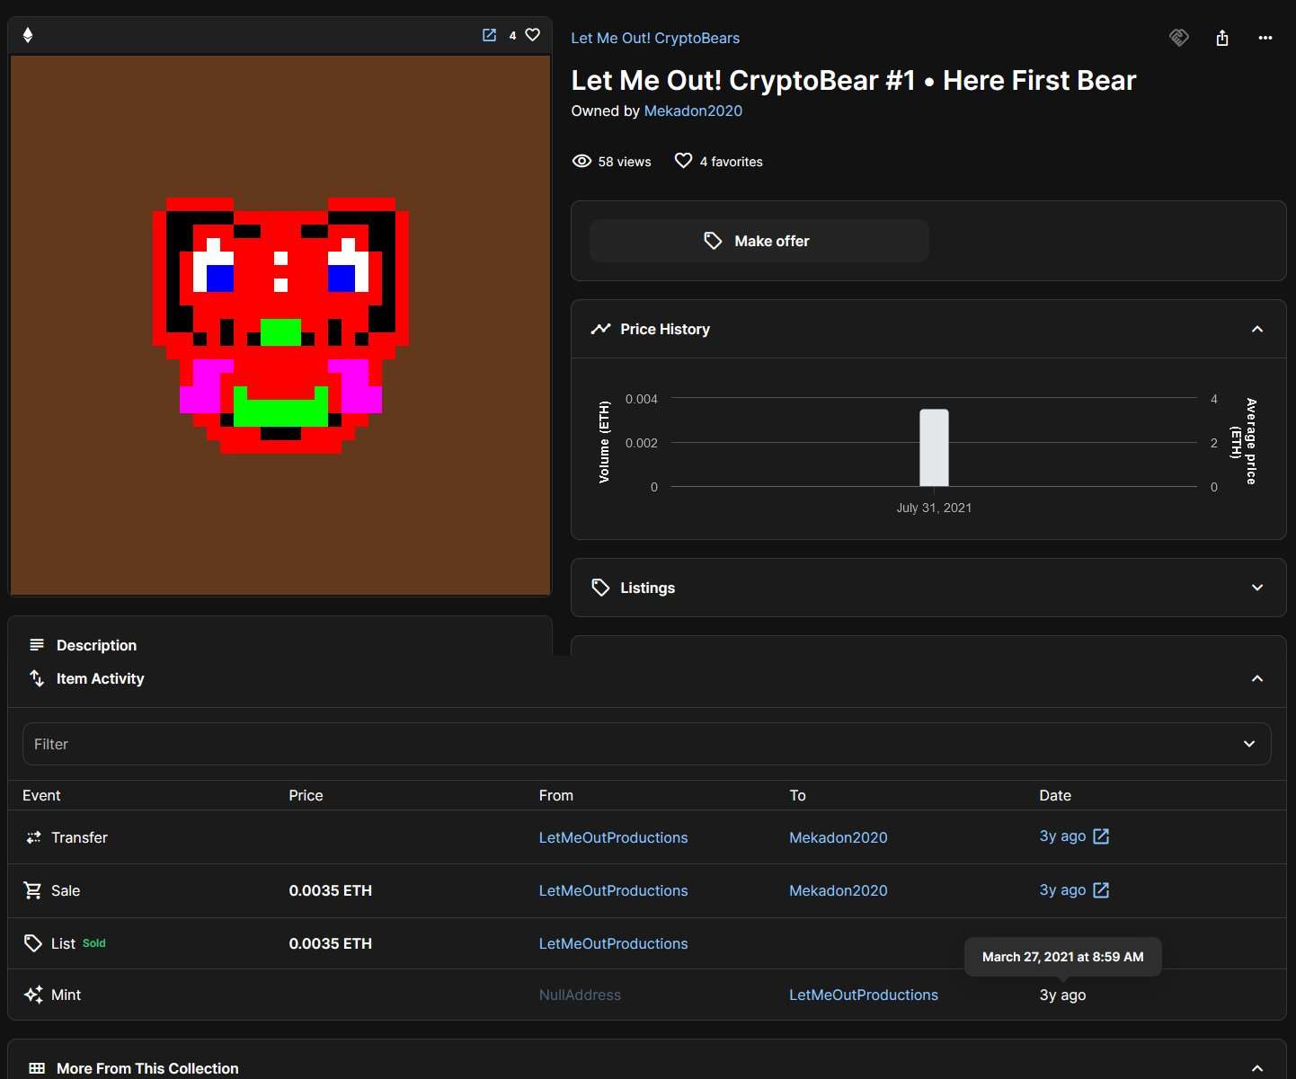Click external link icon in Sale row
Screen dimensions: 1296x1079
(x=1101, y=889)
